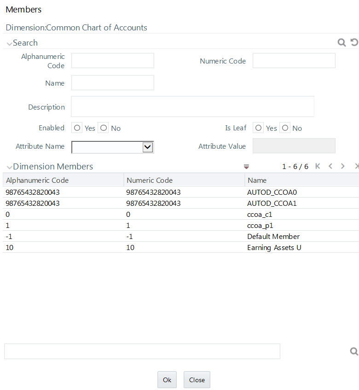Select No radio for Enabled
Viewport: 359px width, 390px height.
[x=104, y=128]
